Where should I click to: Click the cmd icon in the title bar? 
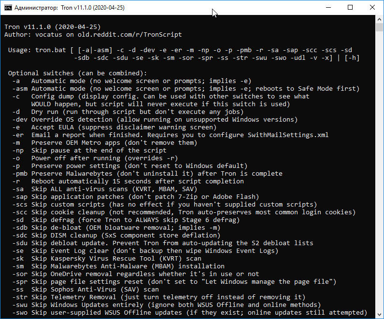pos(8,8)
